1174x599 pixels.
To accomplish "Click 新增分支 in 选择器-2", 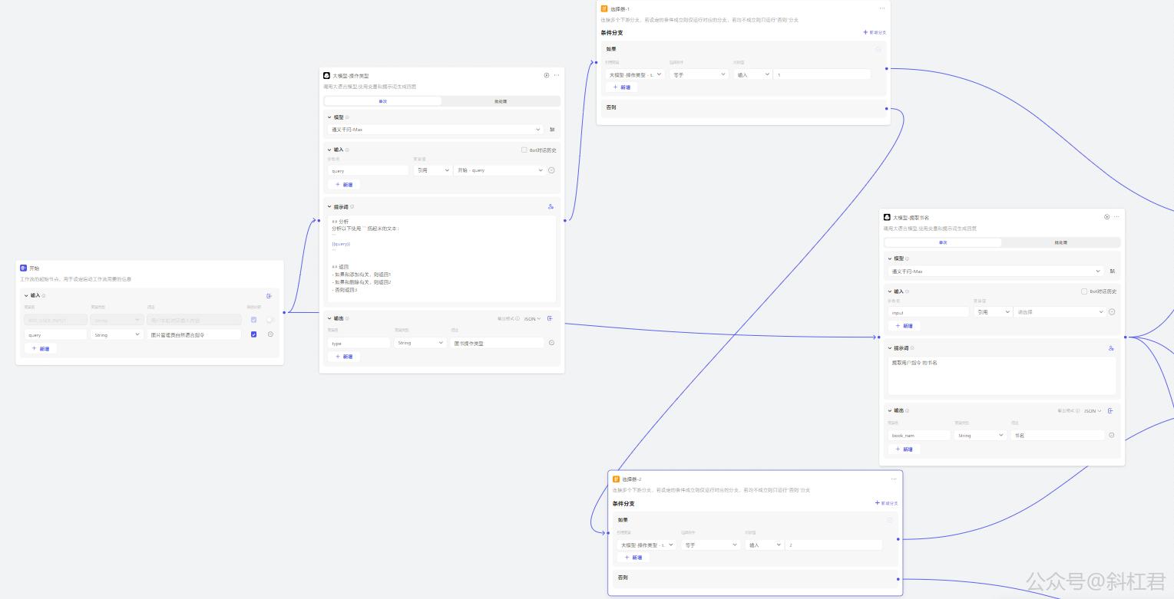I will pos(886,503).
